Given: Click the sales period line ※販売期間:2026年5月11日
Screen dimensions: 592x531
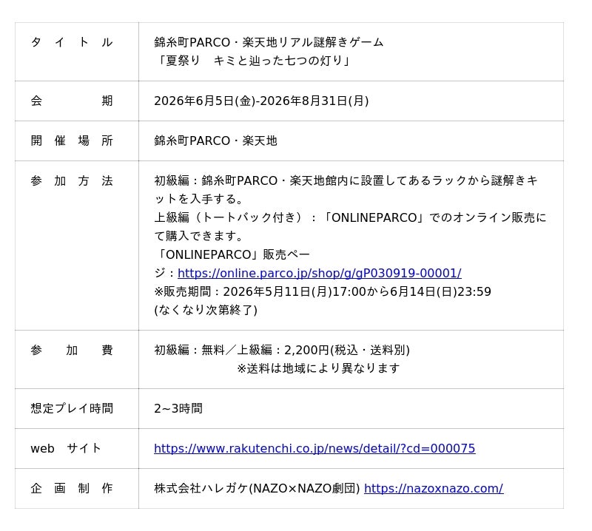Looking at the screenshot, I should click(x=323, y=291).
